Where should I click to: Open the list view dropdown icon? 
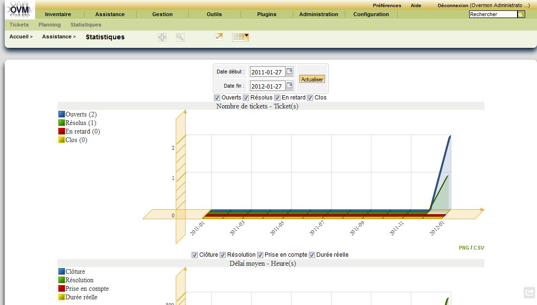241,37
